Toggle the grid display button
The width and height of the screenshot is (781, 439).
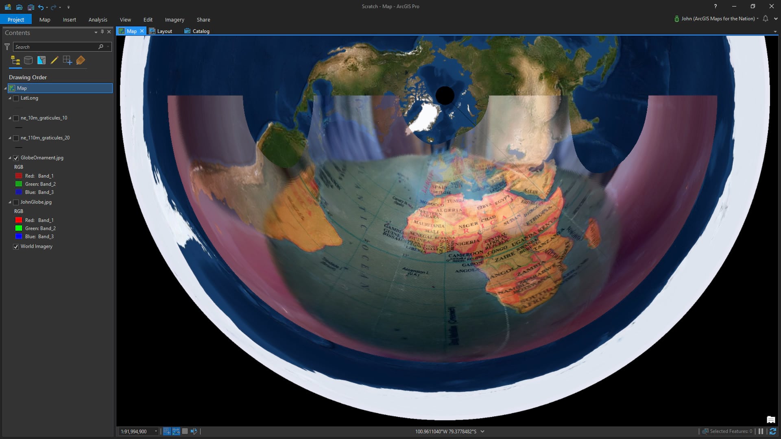[185, 431]
